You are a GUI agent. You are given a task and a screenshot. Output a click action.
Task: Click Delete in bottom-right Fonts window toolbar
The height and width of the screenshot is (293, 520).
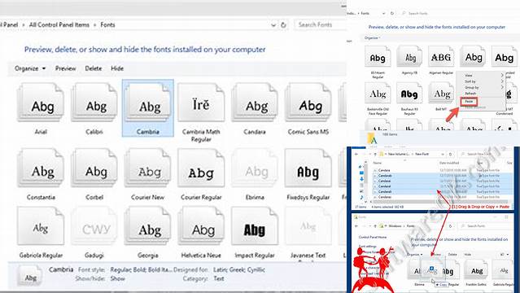point(452,255)
